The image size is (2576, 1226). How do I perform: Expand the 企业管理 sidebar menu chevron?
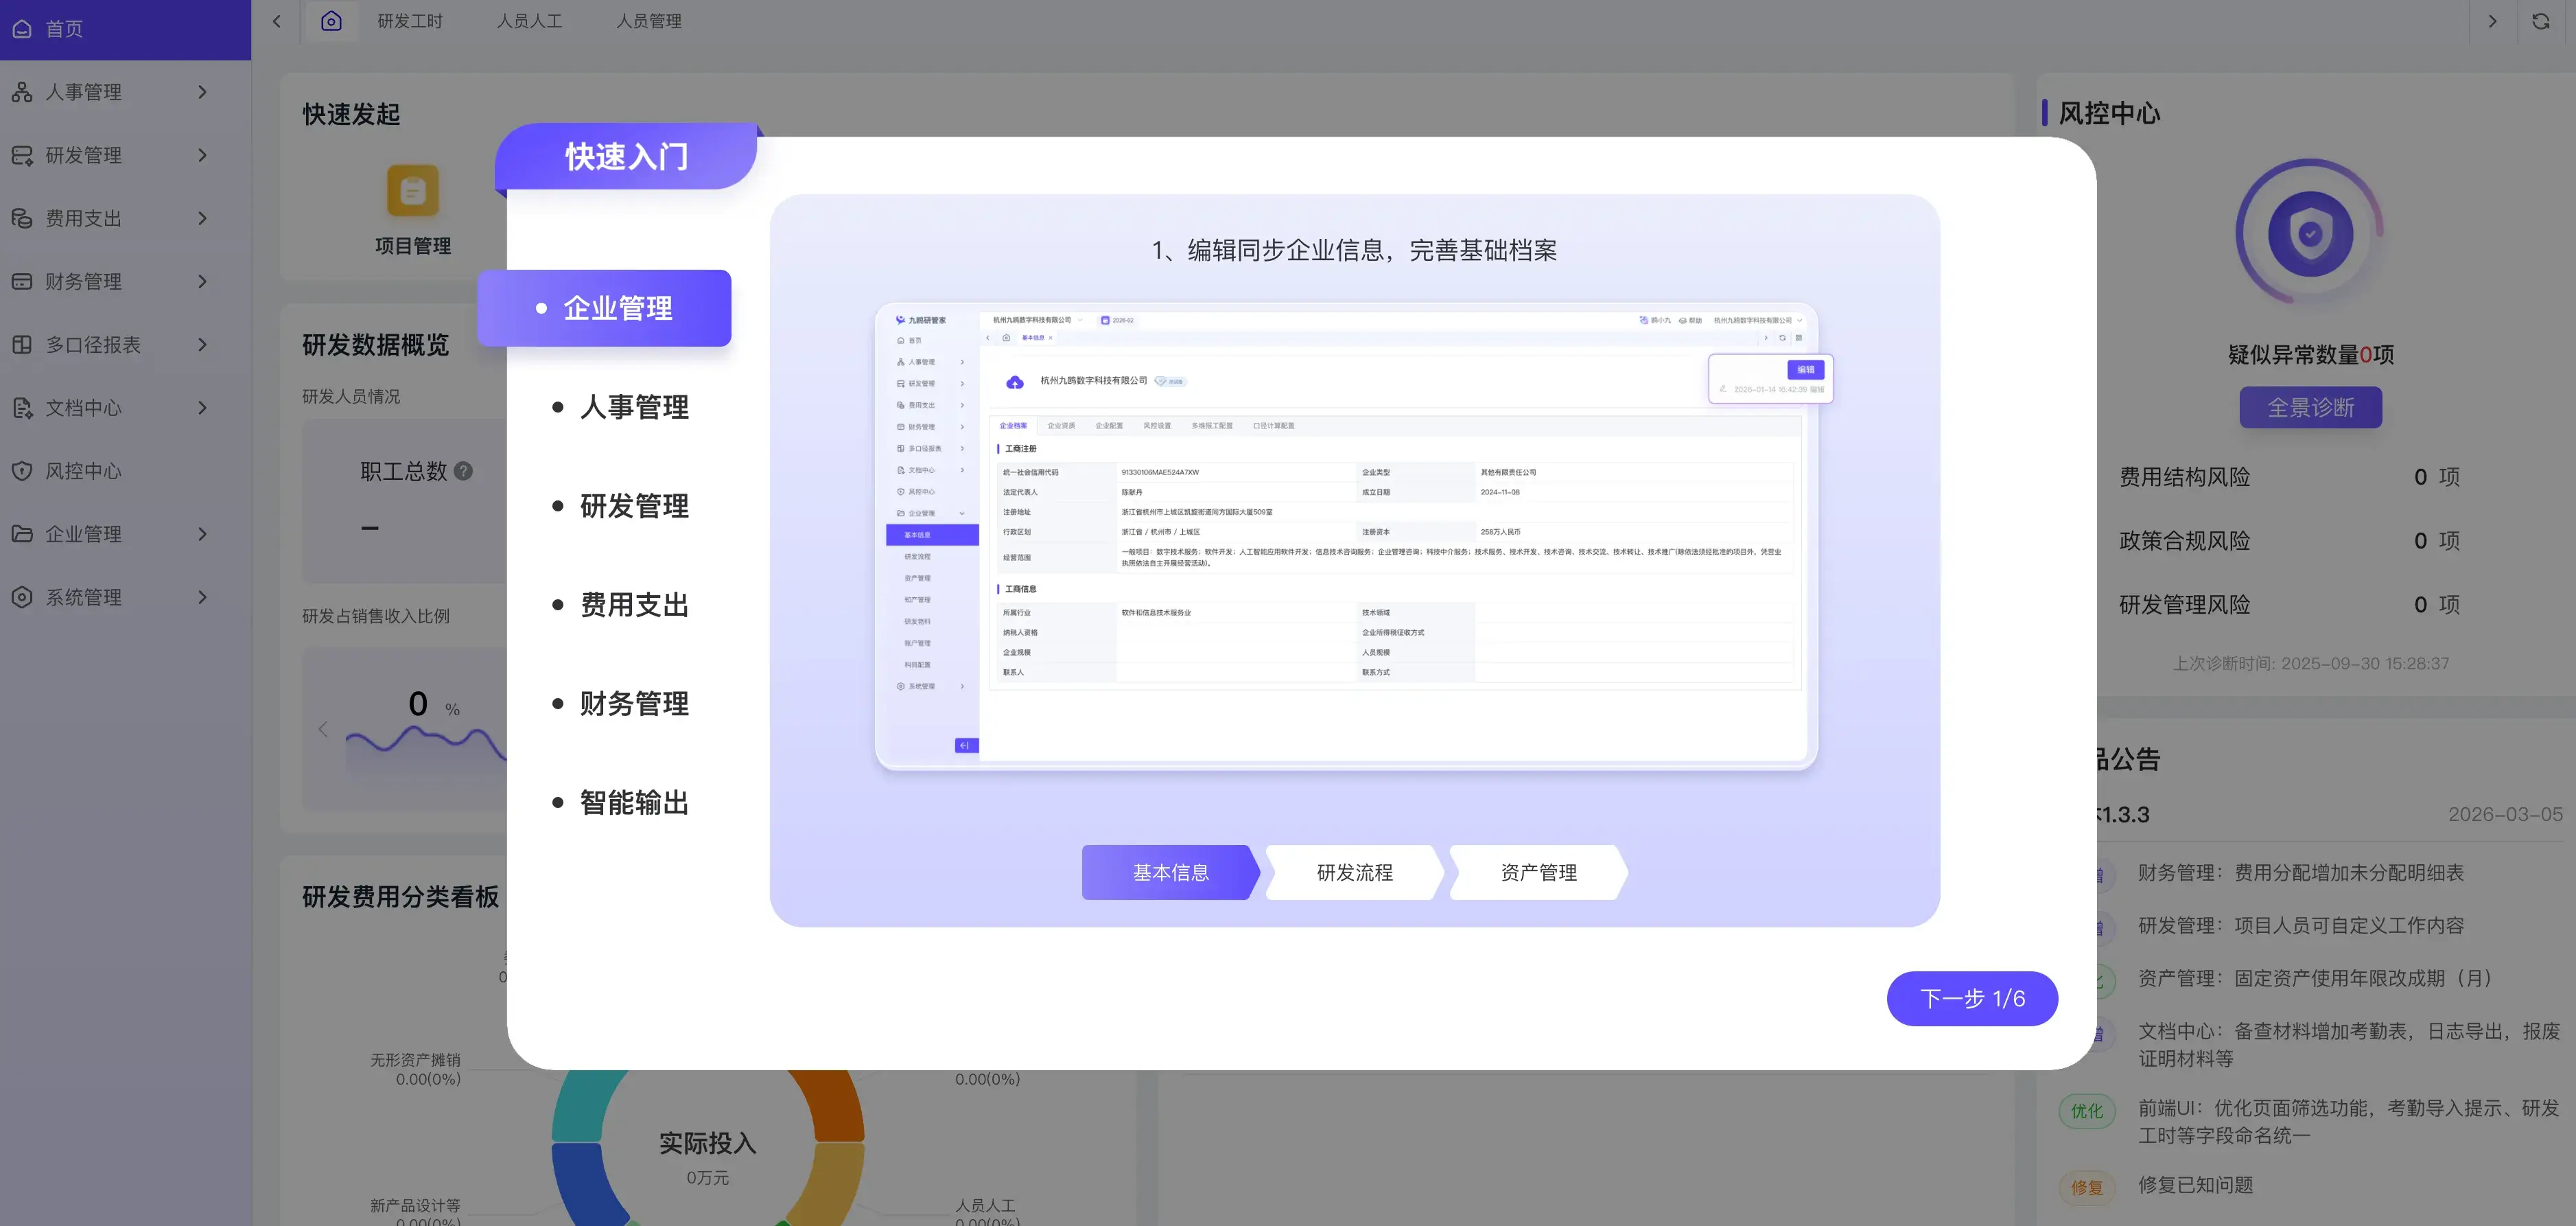tap(203, 534)
